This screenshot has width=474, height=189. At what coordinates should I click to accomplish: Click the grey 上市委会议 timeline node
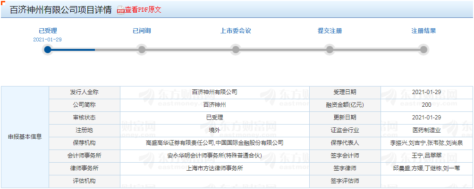coord(236,50)
